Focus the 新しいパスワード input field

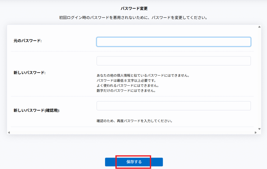(174, 61)
